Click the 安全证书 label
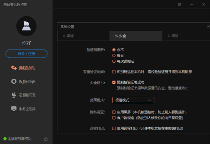 click(x=97, y=83)
